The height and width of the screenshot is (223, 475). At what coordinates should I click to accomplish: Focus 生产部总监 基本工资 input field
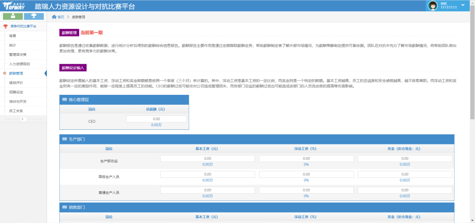(x=208, y=158)
